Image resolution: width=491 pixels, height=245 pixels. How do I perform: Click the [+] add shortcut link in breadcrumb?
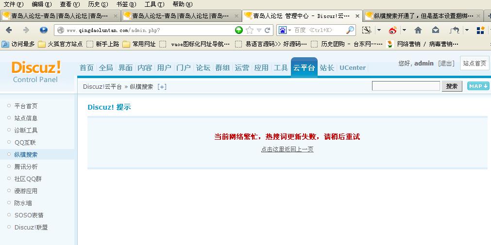[162, 87]
